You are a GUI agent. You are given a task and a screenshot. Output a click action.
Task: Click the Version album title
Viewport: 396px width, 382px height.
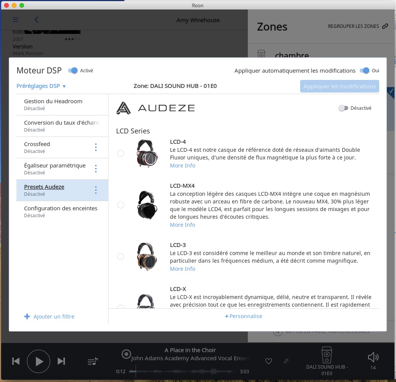(23, 47)
